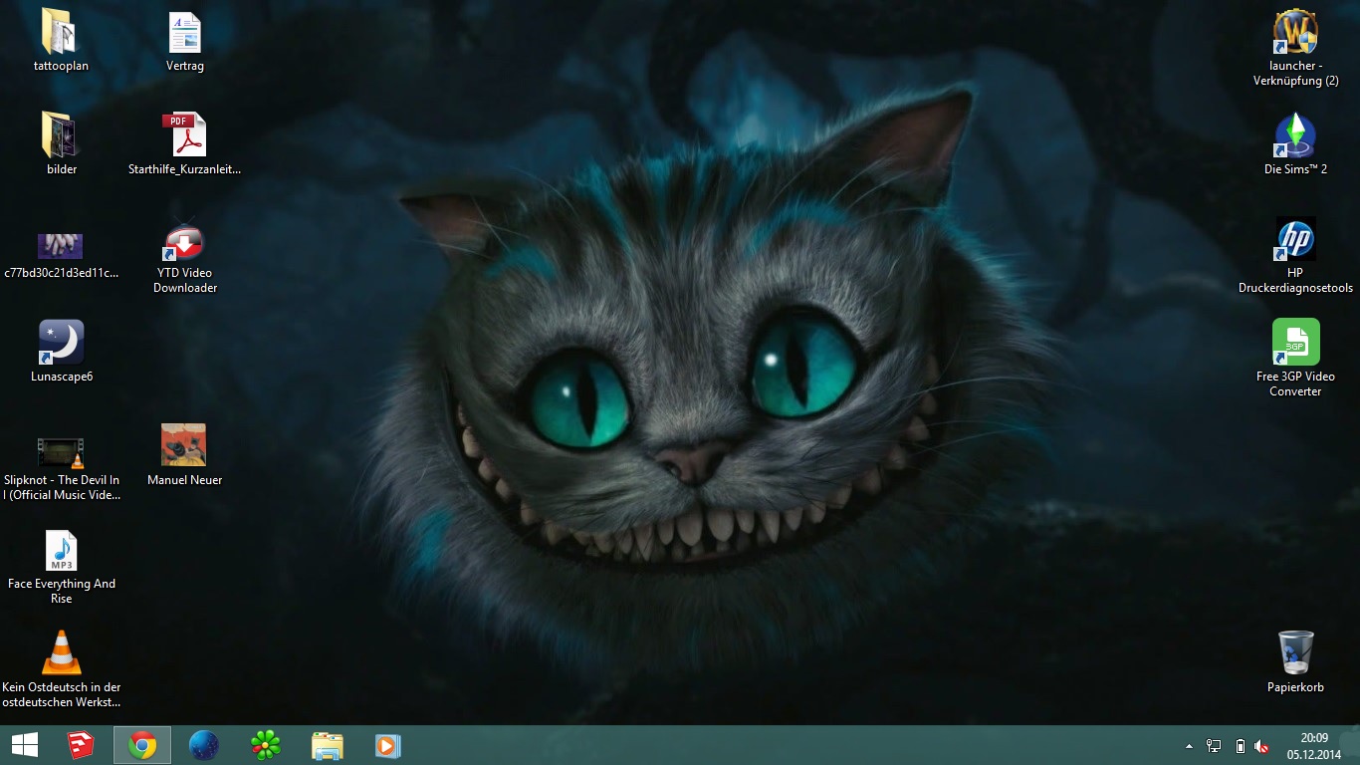Select the Die Sims 2 shortcut

coord(1295,136)
